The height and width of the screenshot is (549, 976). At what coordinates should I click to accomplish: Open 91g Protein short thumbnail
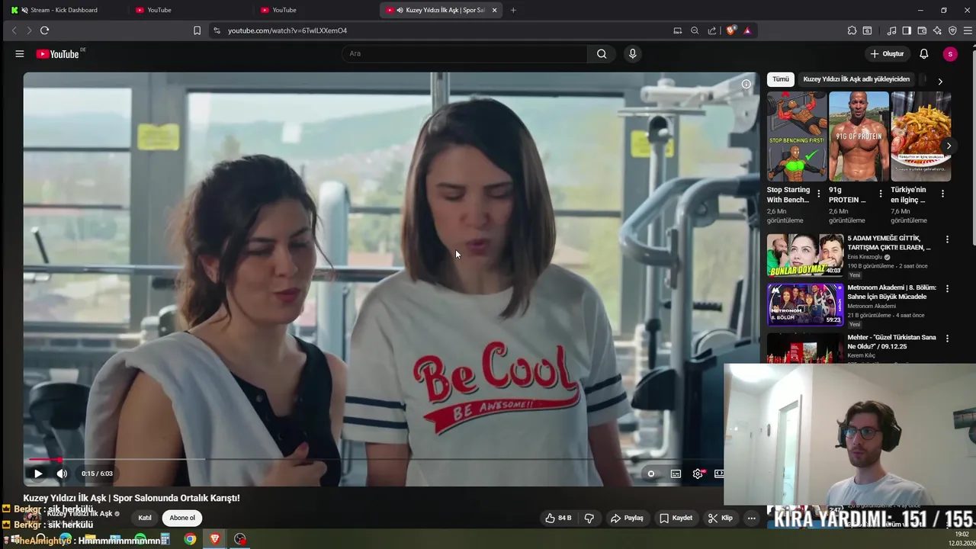pyautogui.click(x=859, y=136)
